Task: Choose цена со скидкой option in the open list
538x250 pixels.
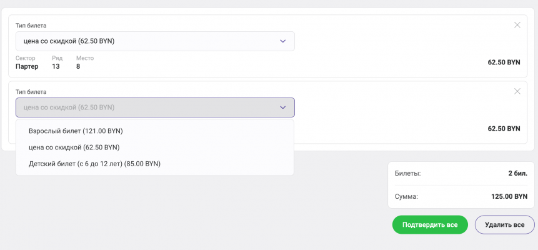Action: coord(74,147)
